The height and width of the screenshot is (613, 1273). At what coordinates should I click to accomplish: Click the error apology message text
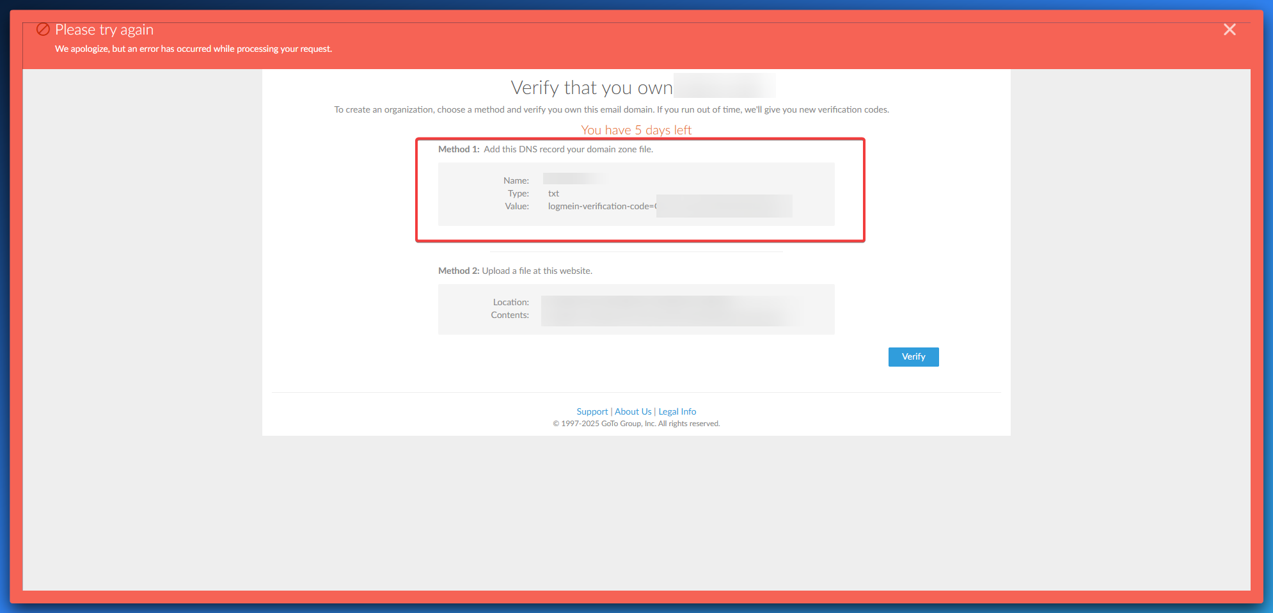[x=193, y=49]
